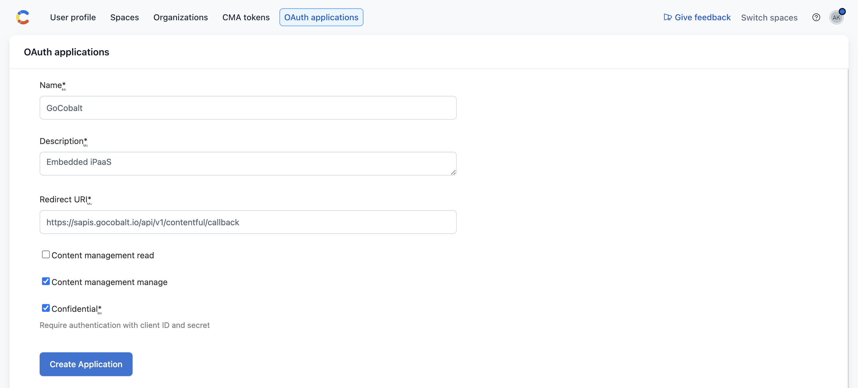The width and height of the screenshot is (858, 388).
Task: Click the resize handle of the Description box
Action: click(453, 173)
